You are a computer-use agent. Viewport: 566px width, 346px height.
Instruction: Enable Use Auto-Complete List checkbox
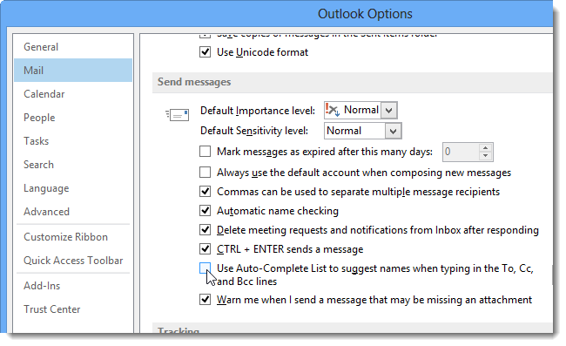205,268
